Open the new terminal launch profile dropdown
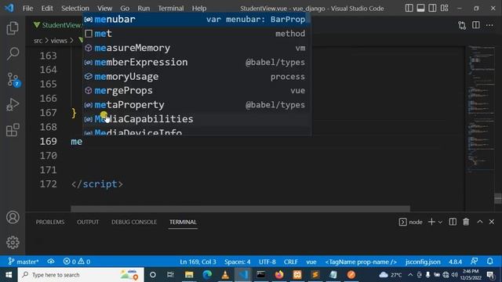 pos(440,222)
